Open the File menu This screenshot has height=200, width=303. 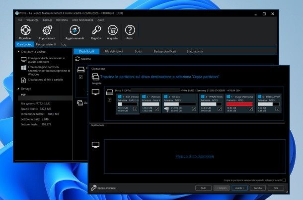coord(20,20)
